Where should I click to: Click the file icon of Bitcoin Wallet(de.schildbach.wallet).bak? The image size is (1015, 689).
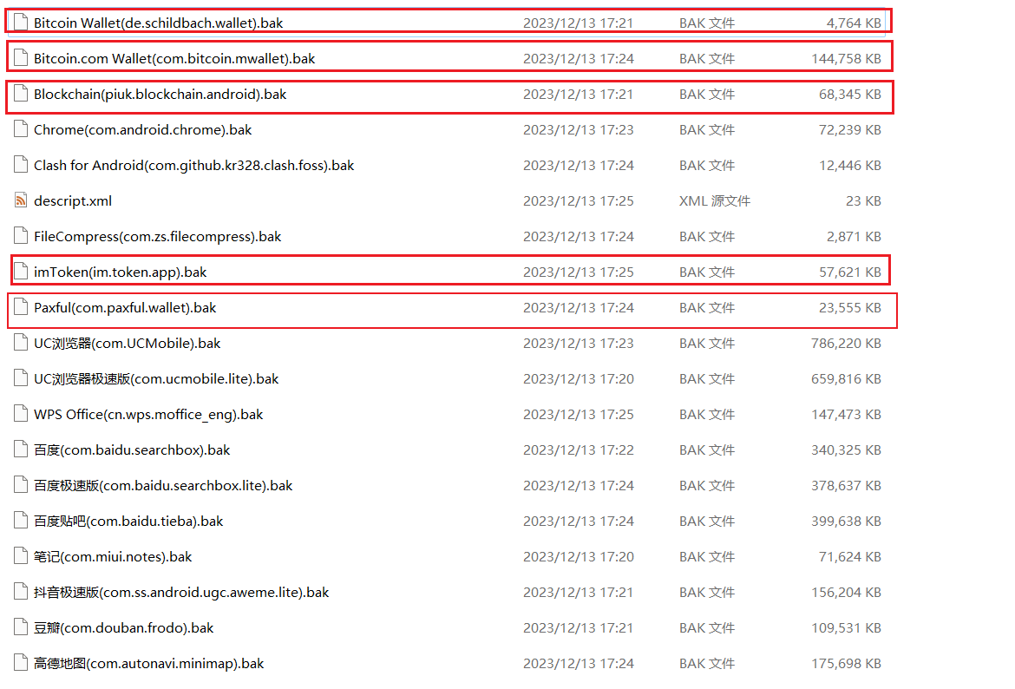21,23
